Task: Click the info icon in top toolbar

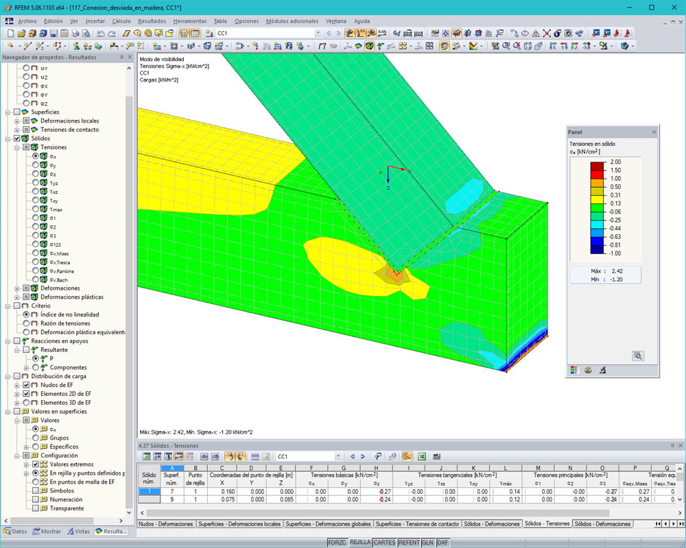Action: coord(557,33)
